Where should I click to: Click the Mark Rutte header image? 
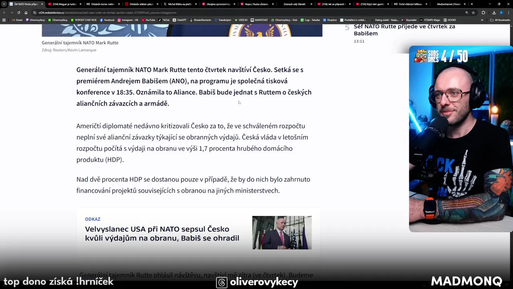click(x=182, y=31)
